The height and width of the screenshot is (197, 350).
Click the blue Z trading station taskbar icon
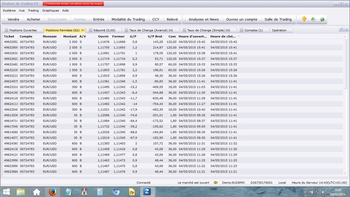[147, 192]
